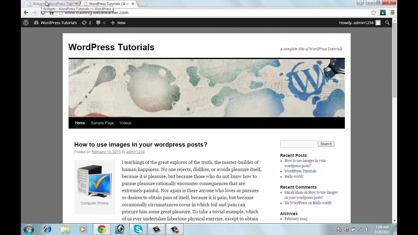Click the taskbar icon left of Skype
The image size is (418, 235).
coord(120,229)
